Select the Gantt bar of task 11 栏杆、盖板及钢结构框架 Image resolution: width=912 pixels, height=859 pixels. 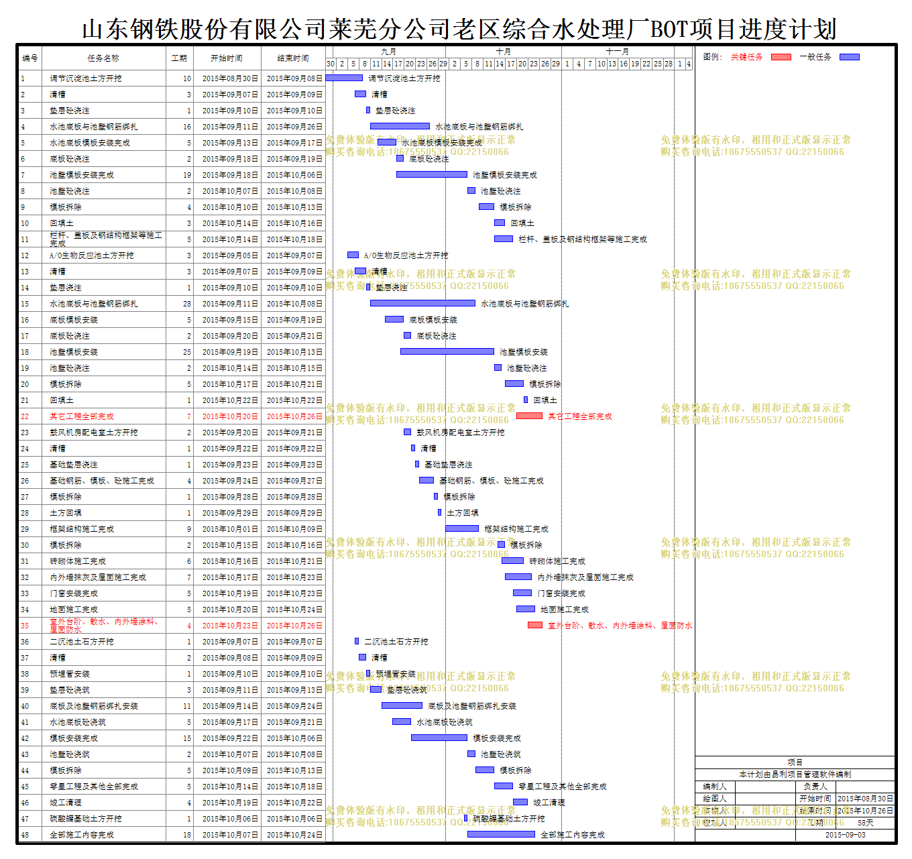(504, 239)
